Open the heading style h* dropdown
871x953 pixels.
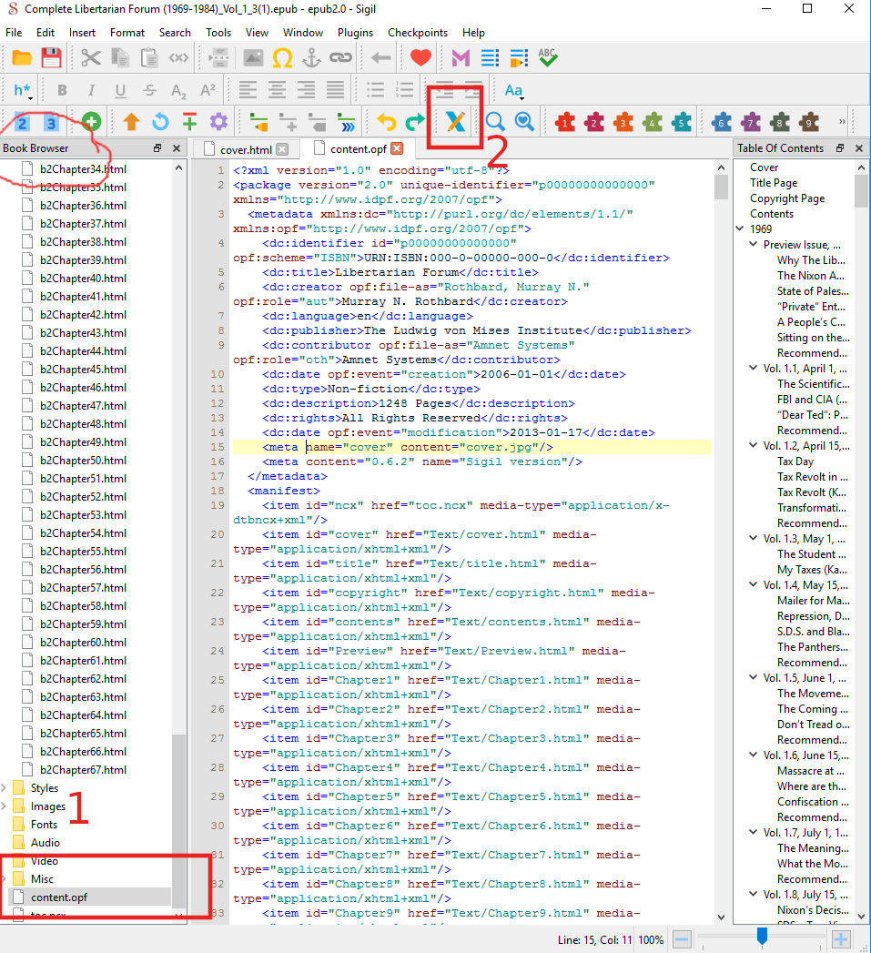click(x=23, y=90)
